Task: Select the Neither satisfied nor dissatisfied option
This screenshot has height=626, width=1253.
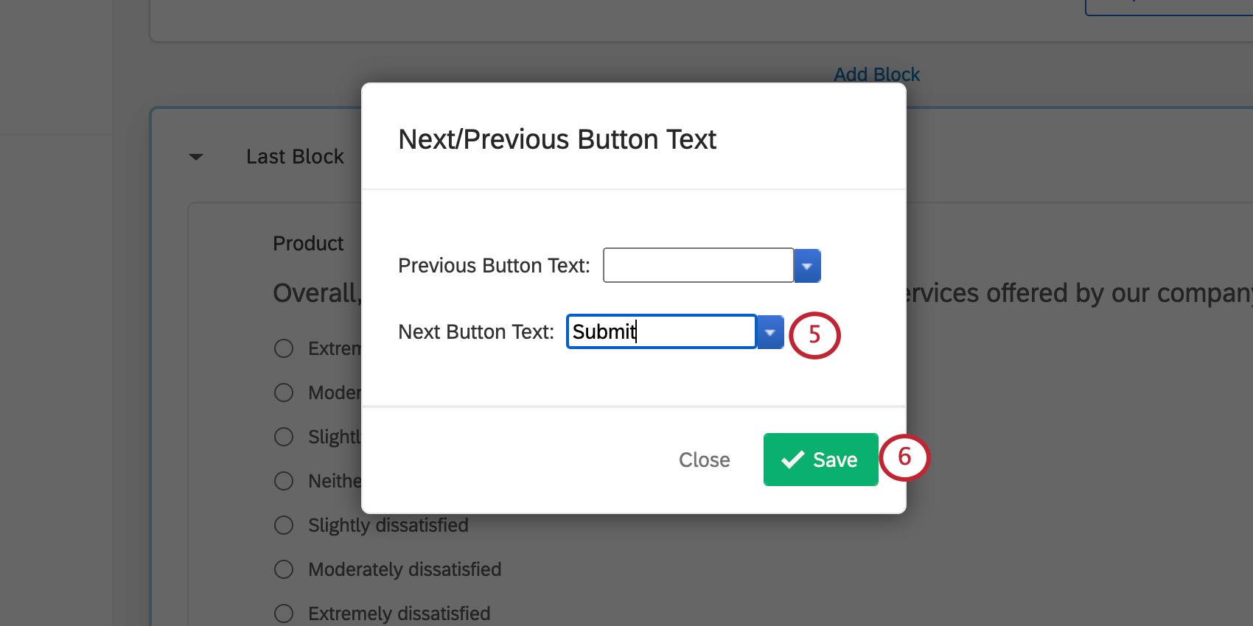Action: pyautogui.click(x=284, y=480)
